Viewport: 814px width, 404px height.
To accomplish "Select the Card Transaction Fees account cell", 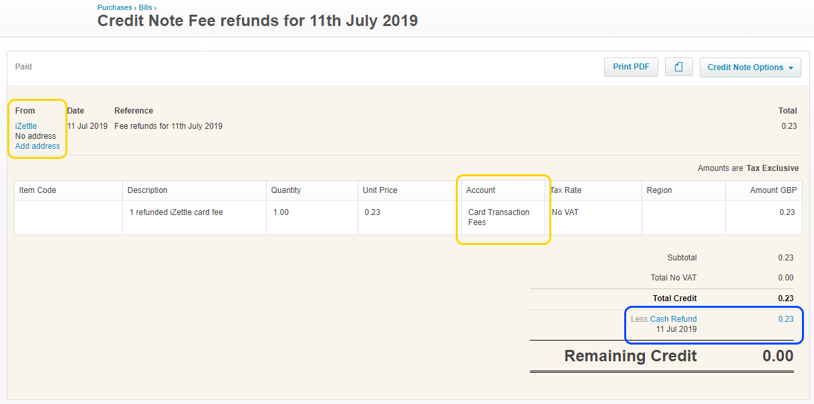I will [499, 217].
